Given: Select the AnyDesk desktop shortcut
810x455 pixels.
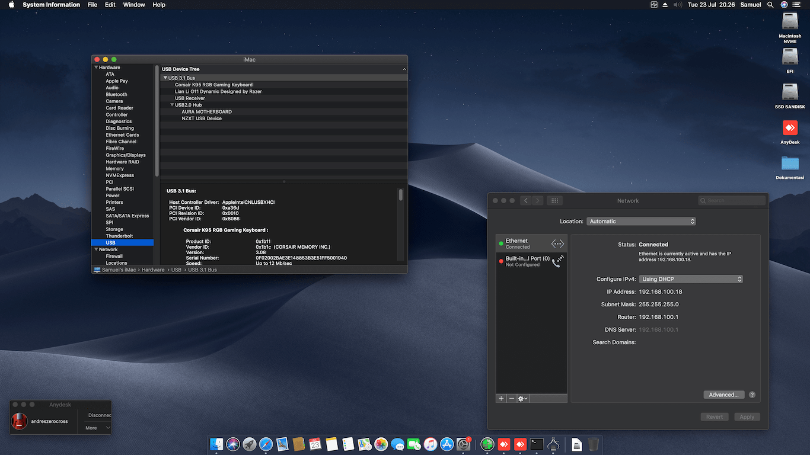Looking at the screenshot, I should pos(790,132).
